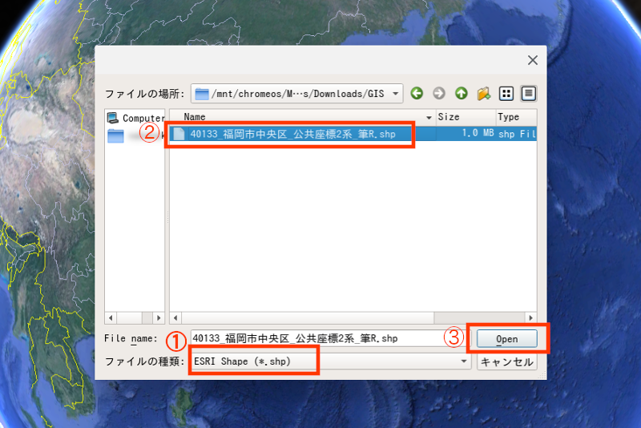641x428 pixels.
Task: Sort files by Name column header
Action: tap(303, 117)
